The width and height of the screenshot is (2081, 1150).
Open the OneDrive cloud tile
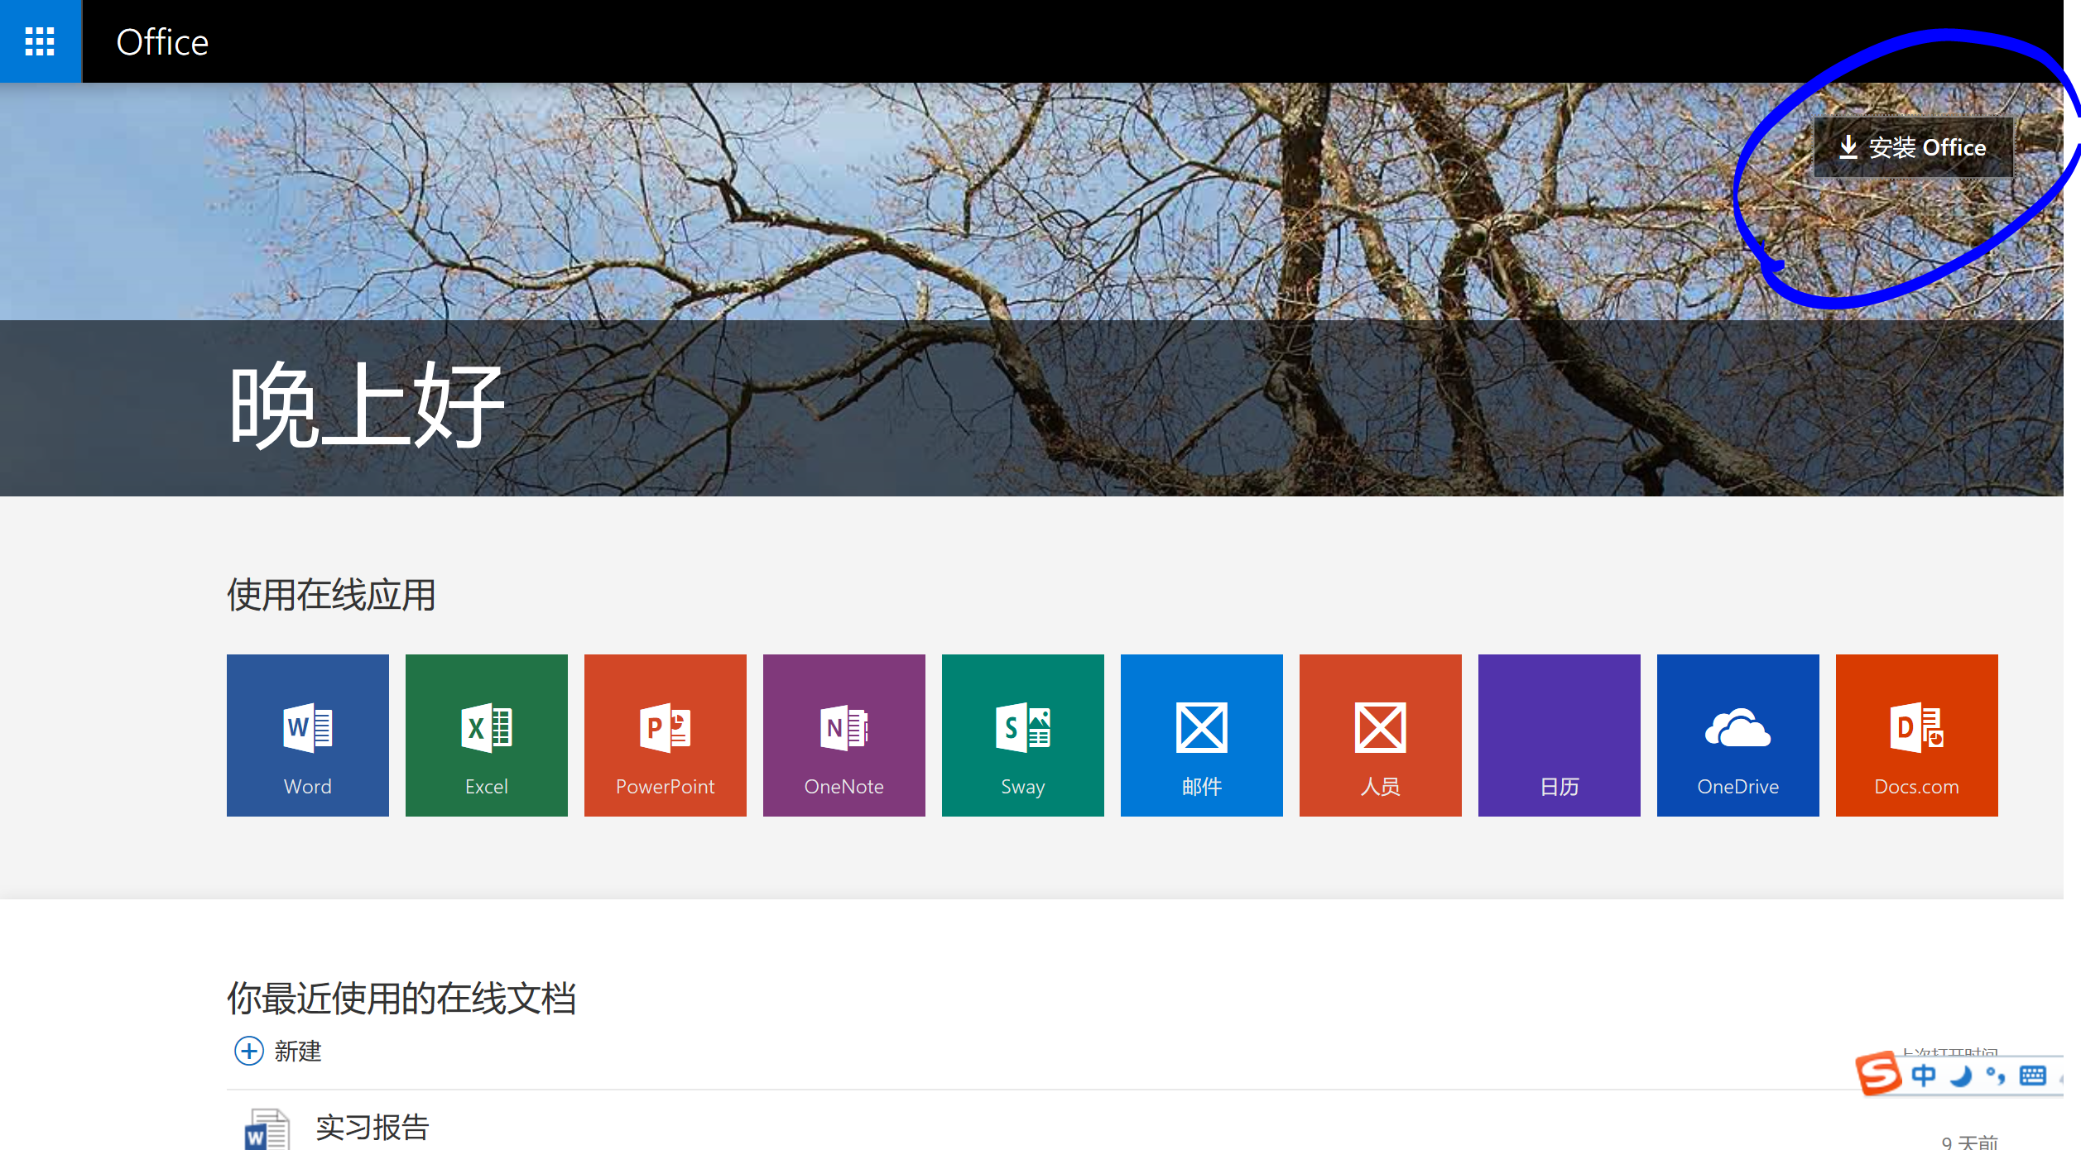pos(1737,735)
